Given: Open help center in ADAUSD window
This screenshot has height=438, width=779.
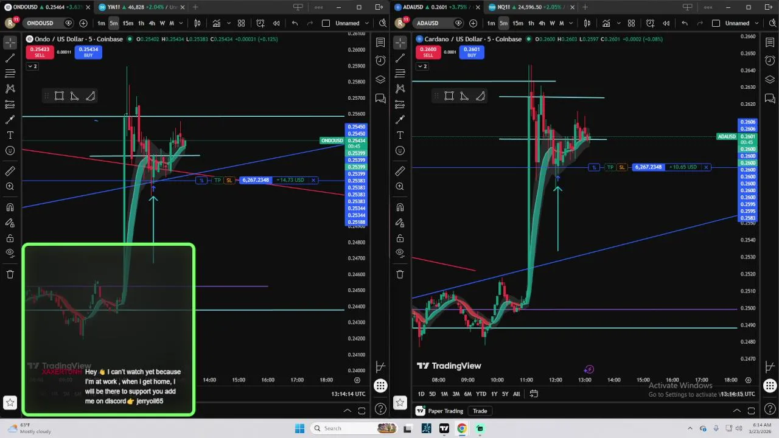Looking at the screenshot, I should click(x=770, y=409).
